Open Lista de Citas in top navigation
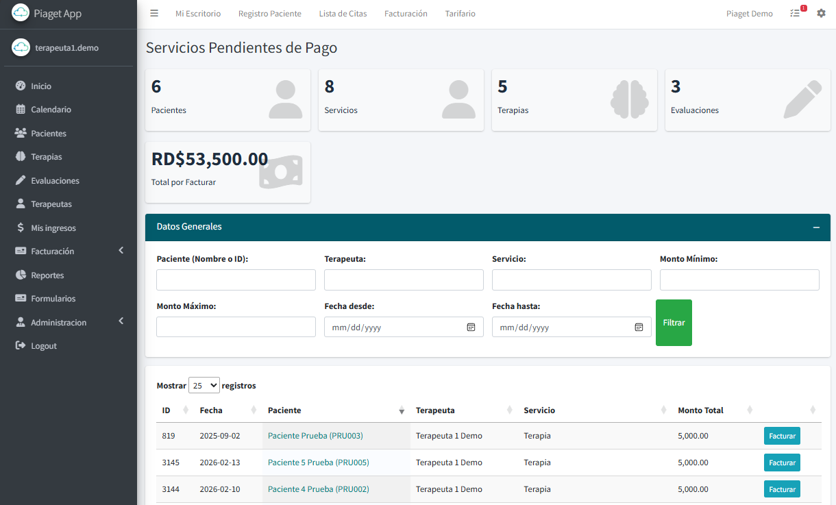836x505 pixels. [343, 14]
